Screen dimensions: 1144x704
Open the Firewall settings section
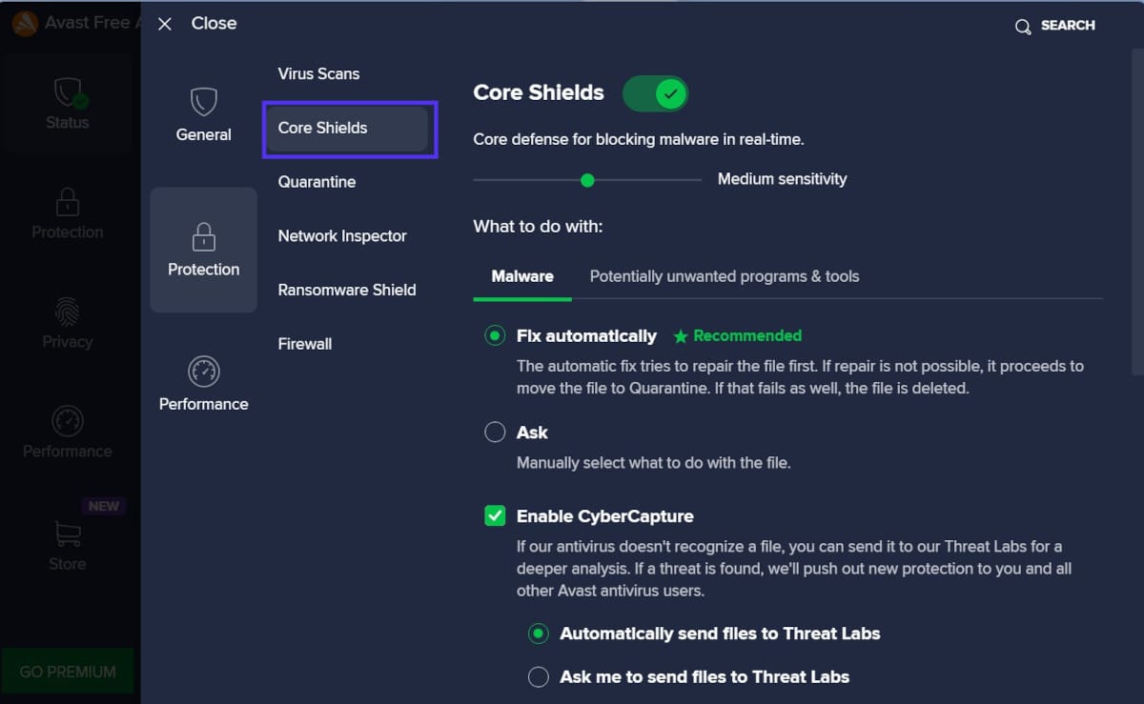[x=304, y=343]
